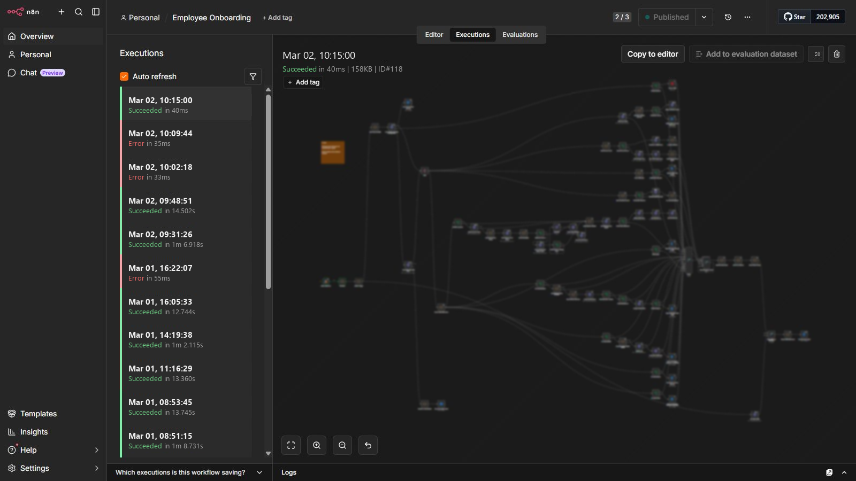Fit canvas to view icon
This screenshot has width=856, height=481.
(x=291, y=445)
